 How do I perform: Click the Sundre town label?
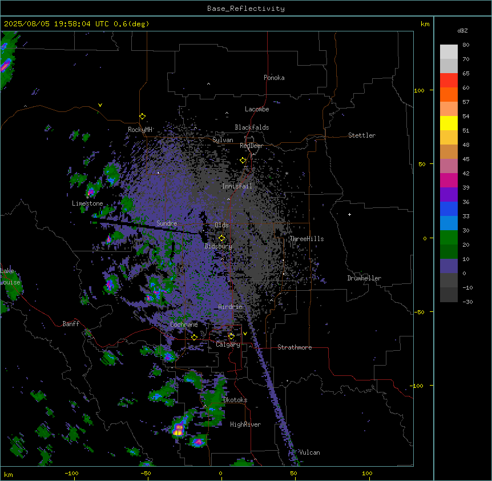coord(167,223)
